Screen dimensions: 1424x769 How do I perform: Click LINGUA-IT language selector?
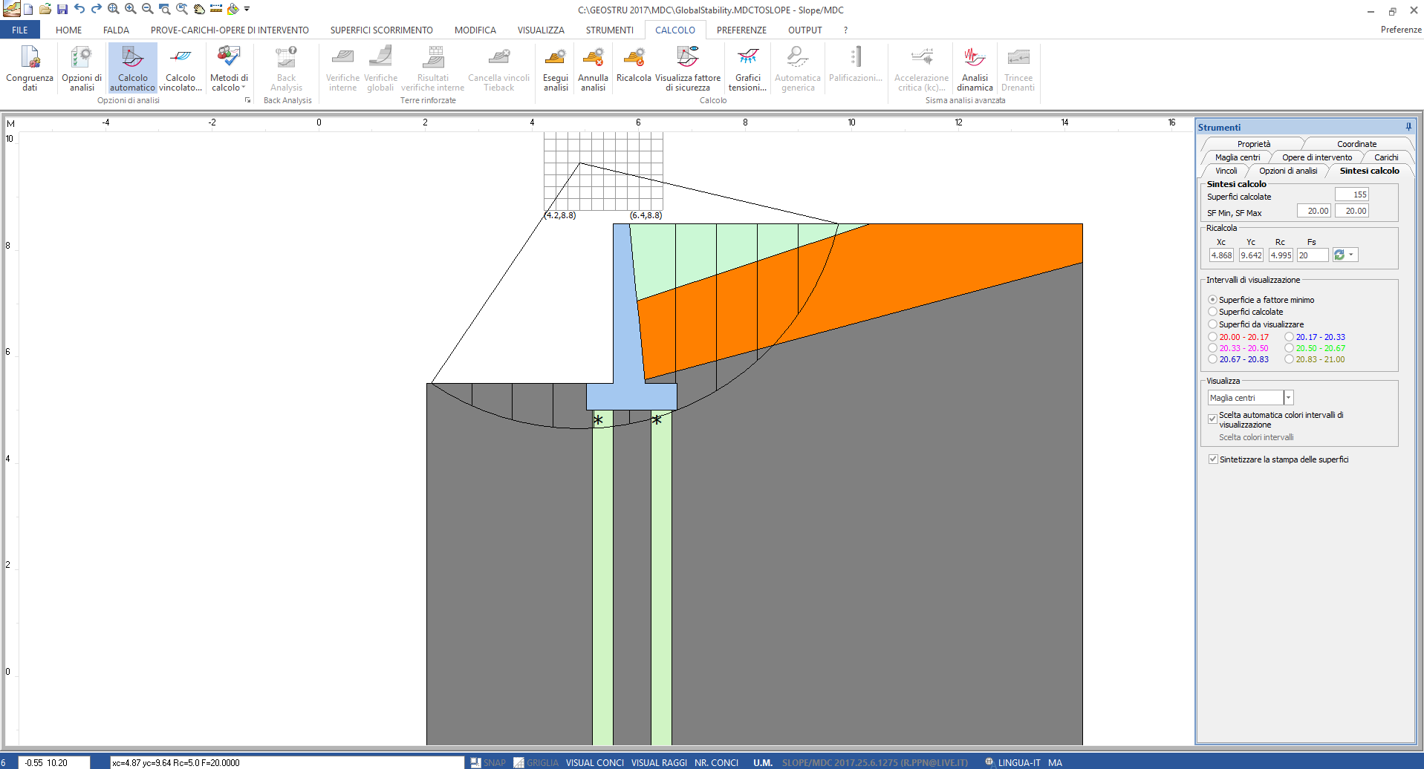1013,762
